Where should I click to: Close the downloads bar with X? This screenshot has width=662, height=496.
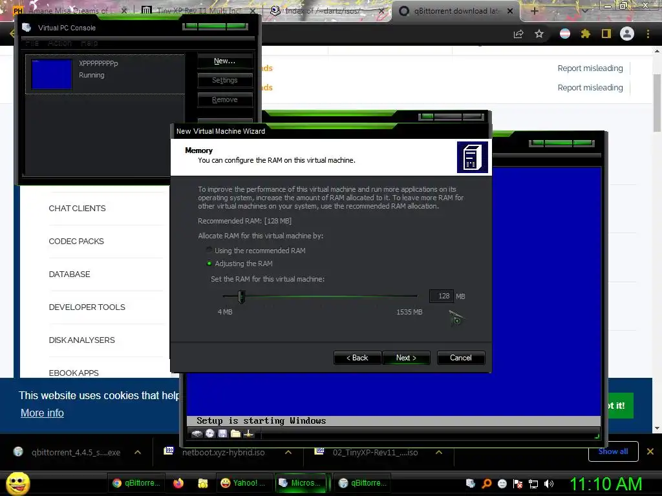(650, 451)
